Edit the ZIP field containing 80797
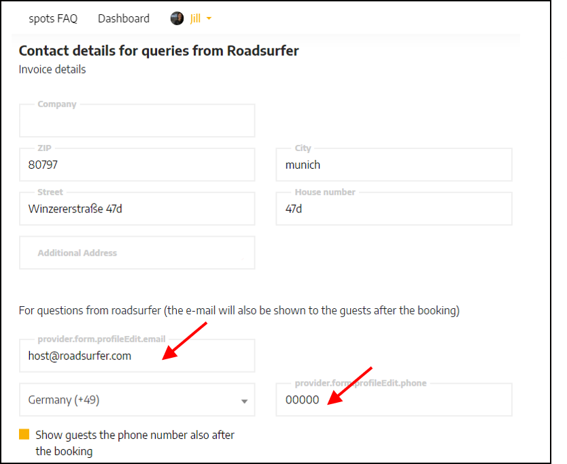Image resolution: width=567 pixels, height=464 pixels. [x=137, y=165]
